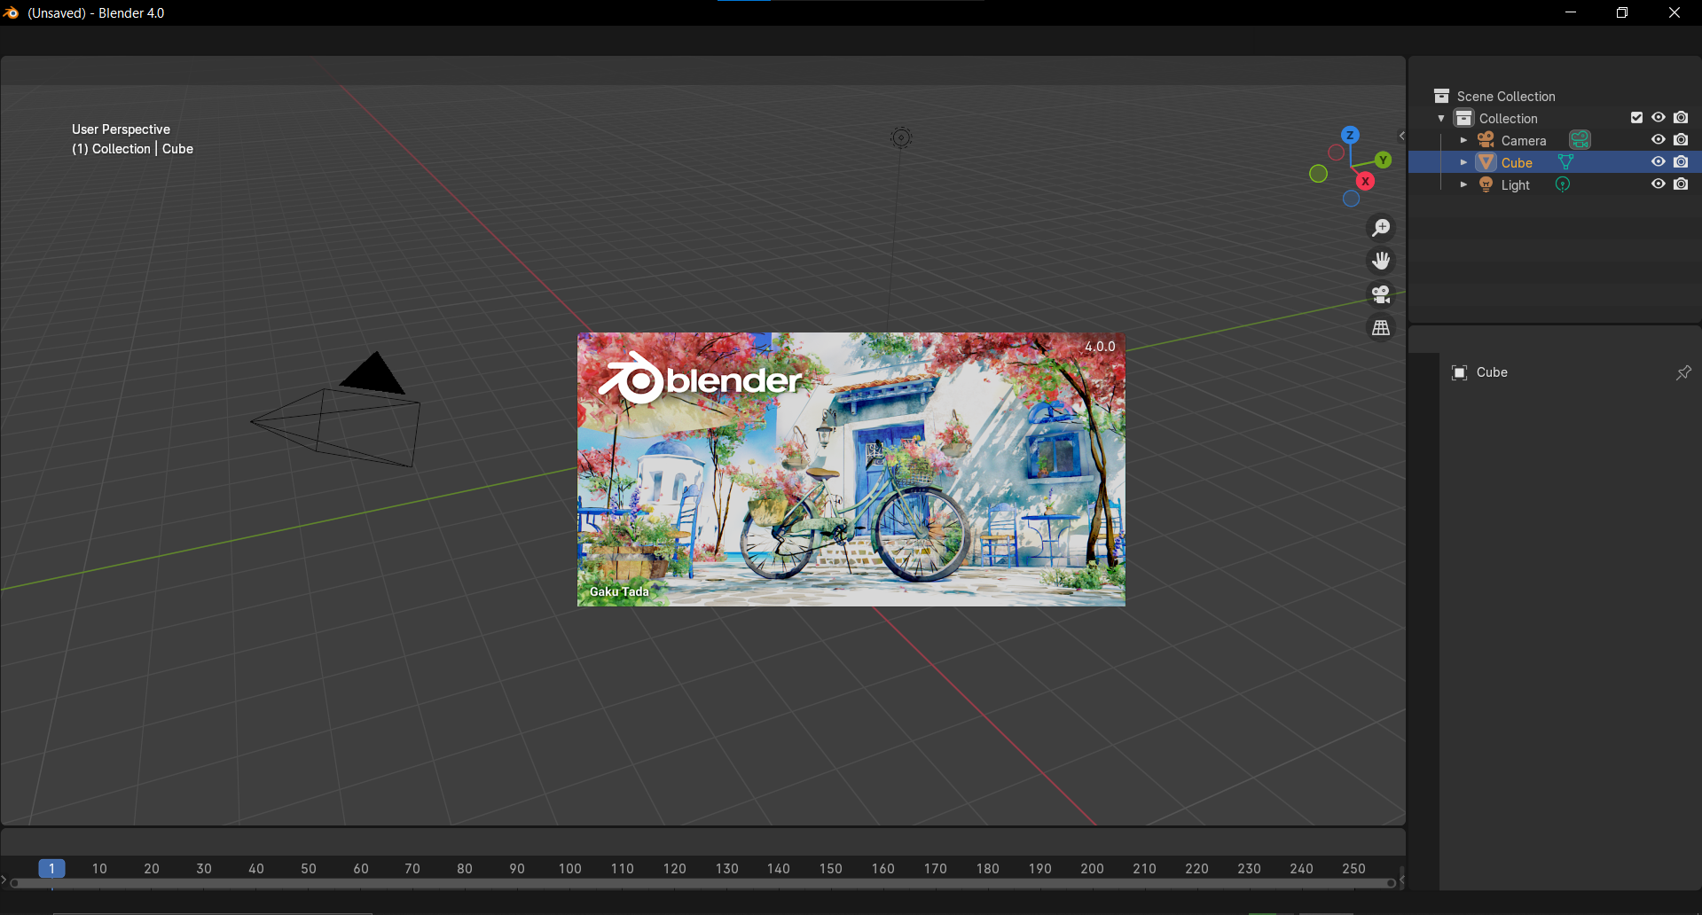
Task: Click the green Y axis gizmo ball
Action: tap(1383, 160)
